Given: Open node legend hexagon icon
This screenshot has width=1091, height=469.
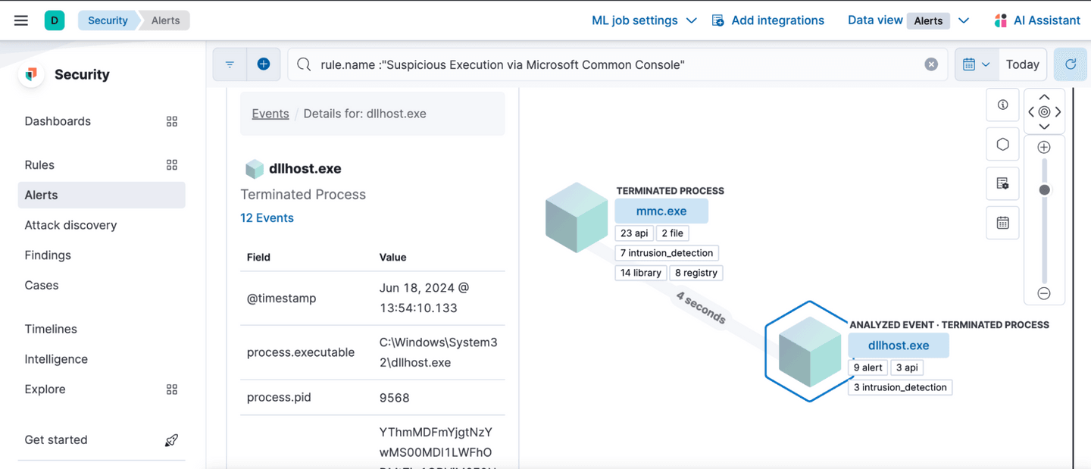Looking at the screenshot, I should 1002,144.
